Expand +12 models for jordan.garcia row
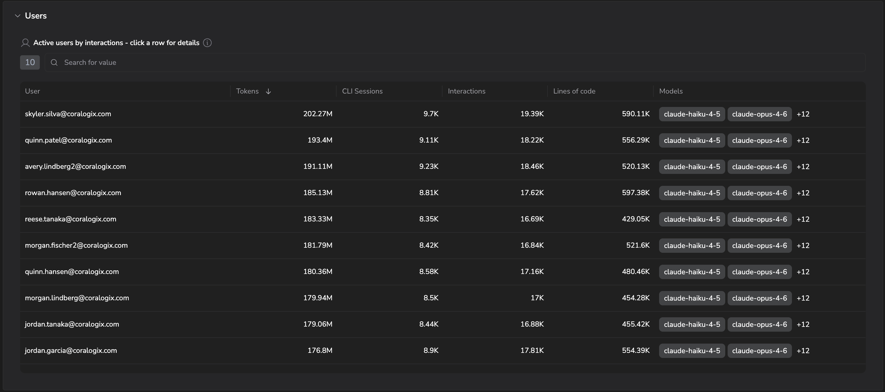The image size is (885, 392). (803, 351)
